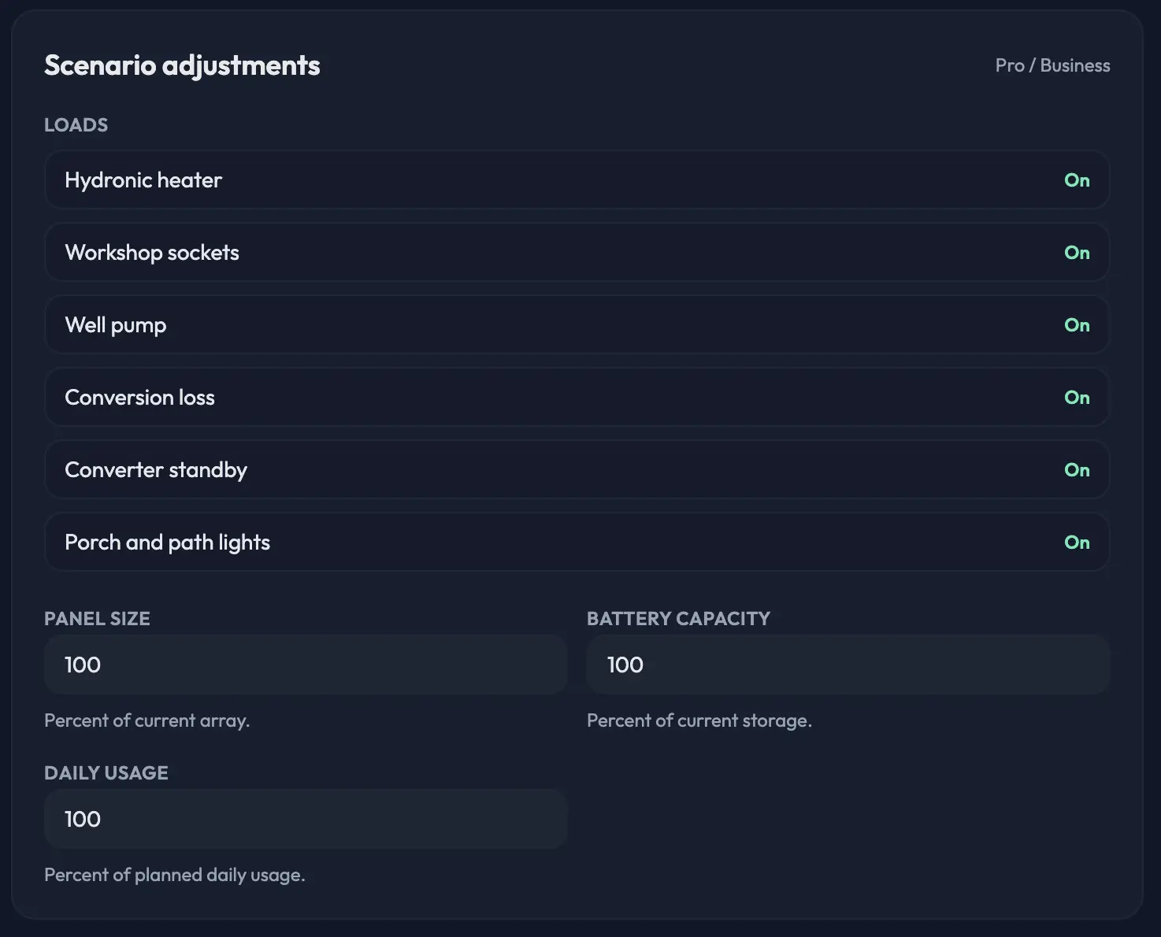Click the 'Percent of planned daily usage' hint
The height and width of the screenshot is (937, 1161).
coord(174,875)
